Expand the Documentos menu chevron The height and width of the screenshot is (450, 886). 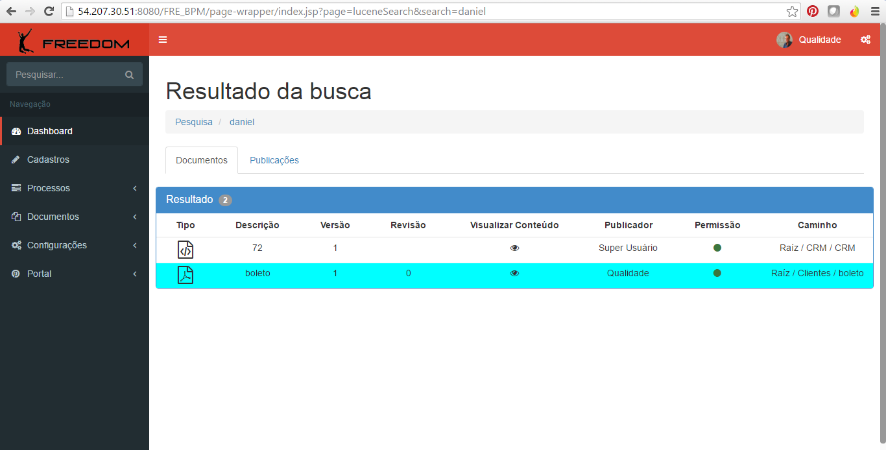pos(135,217)
